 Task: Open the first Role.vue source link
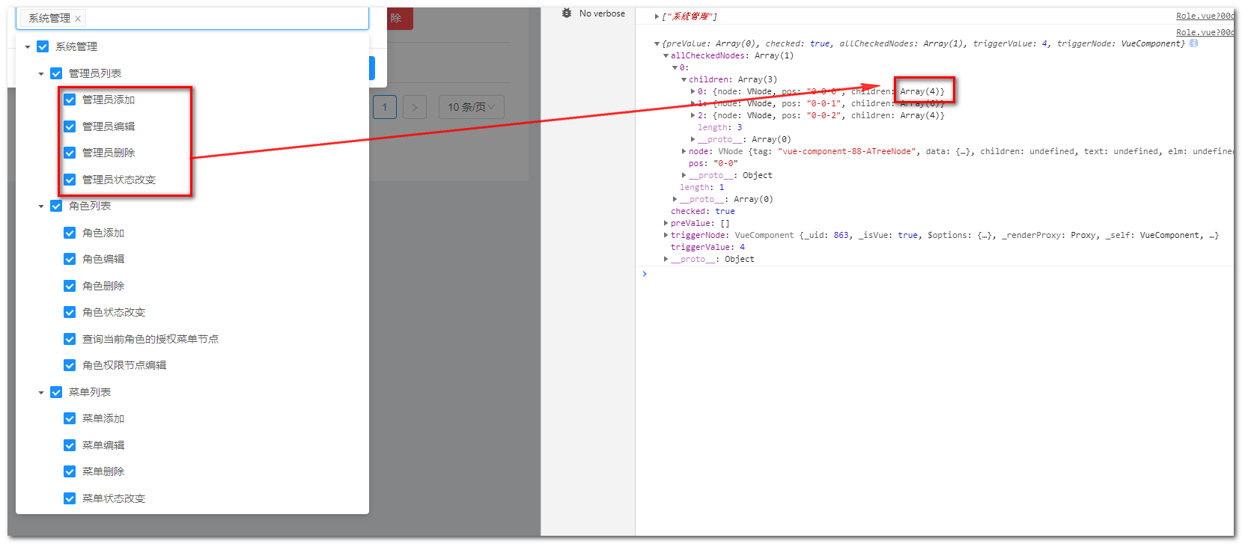pos(1205,16)
